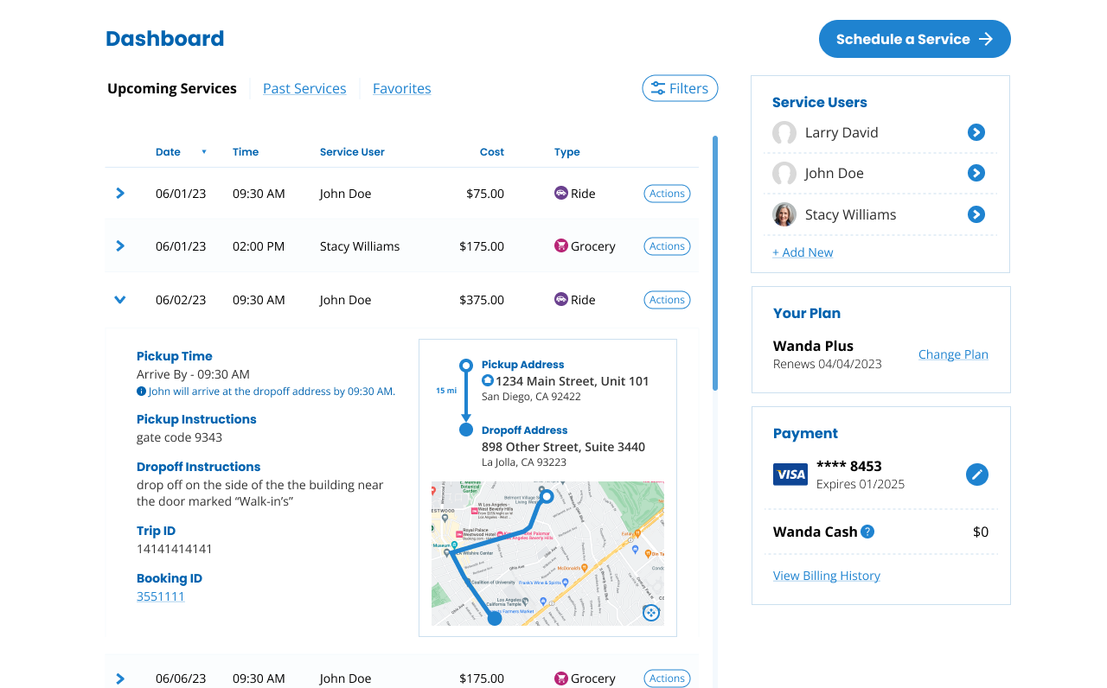
Task: Click the Time column header
Action: tap(246, 152)
